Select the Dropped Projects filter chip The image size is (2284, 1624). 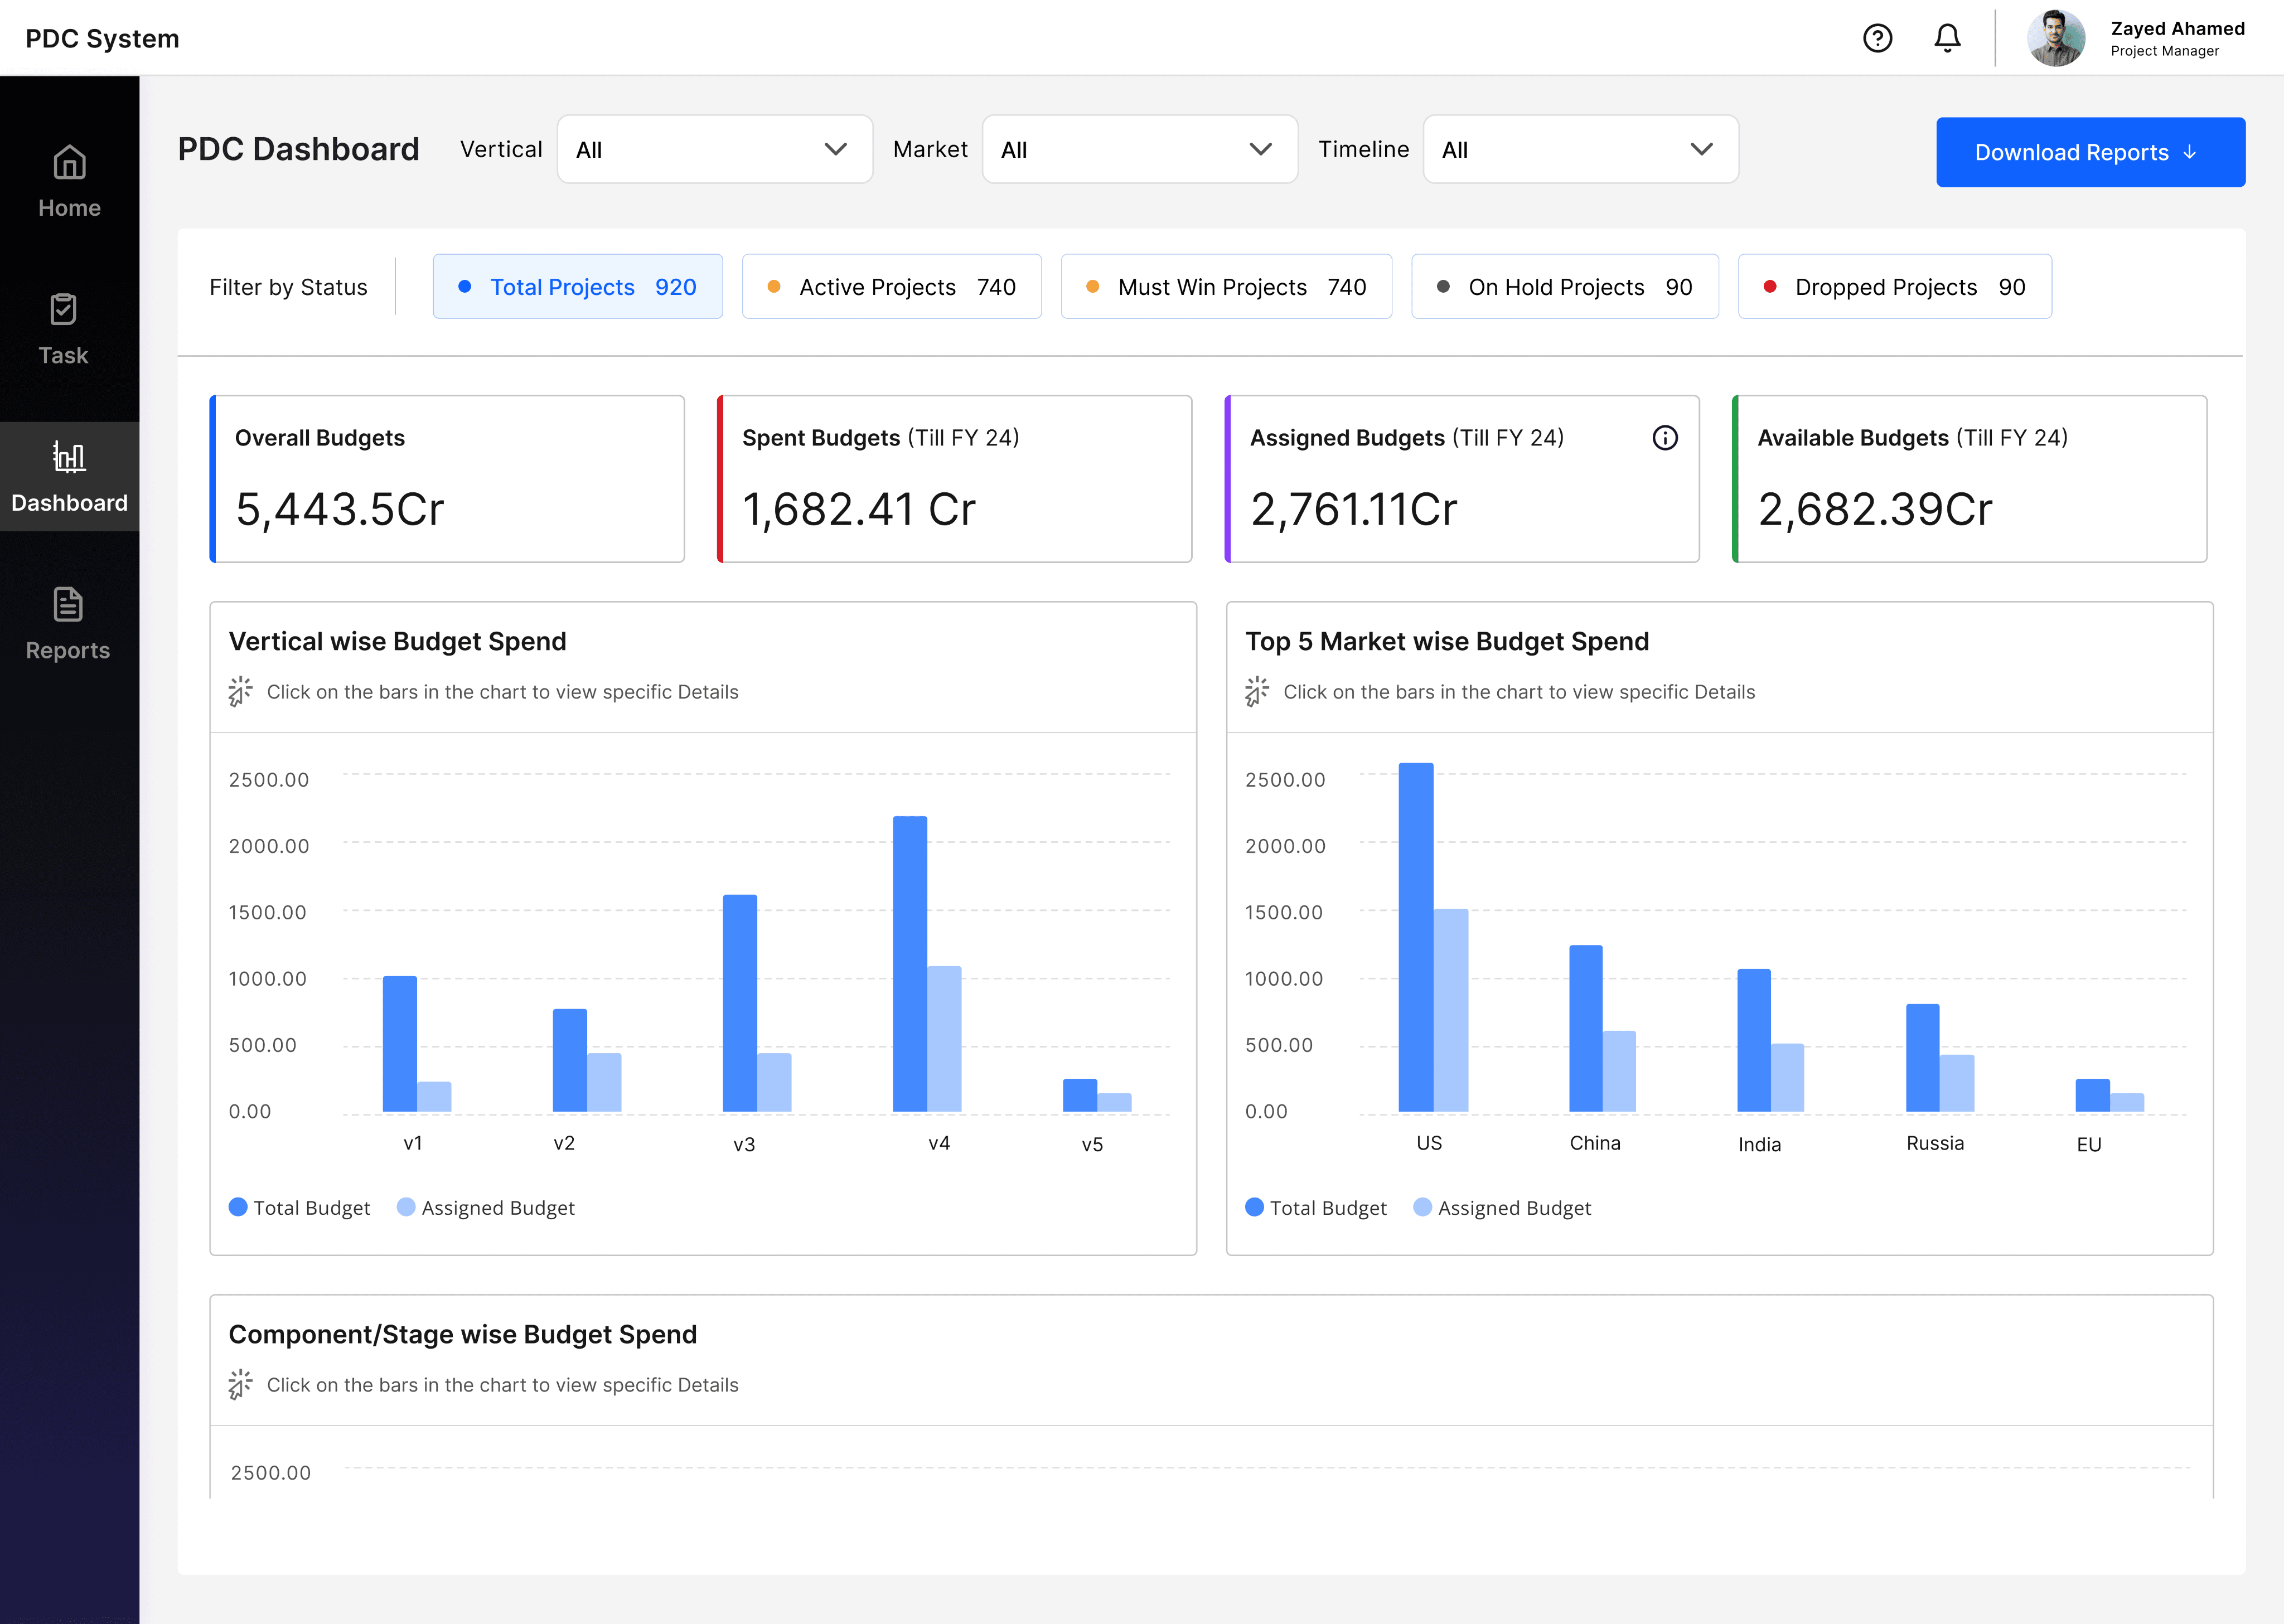[x=1894, y=287]
